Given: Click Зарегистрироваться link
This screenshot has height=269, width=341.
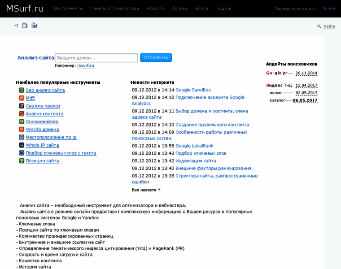Looking at the screenshot, I should point(295,9).
